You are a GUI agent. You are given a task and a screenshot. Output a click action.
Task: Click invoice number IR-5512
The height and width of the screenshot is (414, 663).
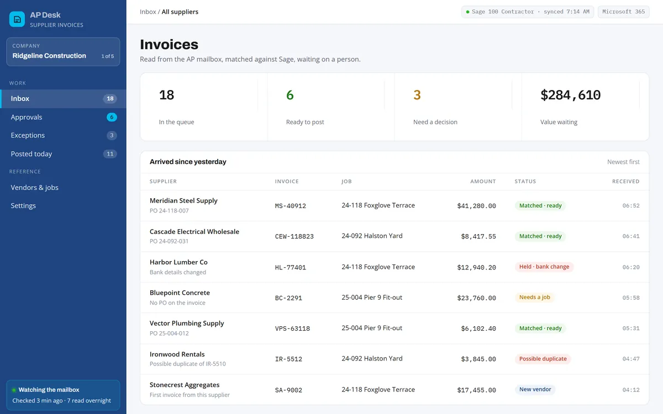coord(288,359)
